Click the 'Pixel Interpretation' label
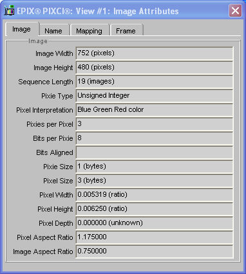Image resolution: width=246 pixels, height=274 pixels. pos(44,110)
